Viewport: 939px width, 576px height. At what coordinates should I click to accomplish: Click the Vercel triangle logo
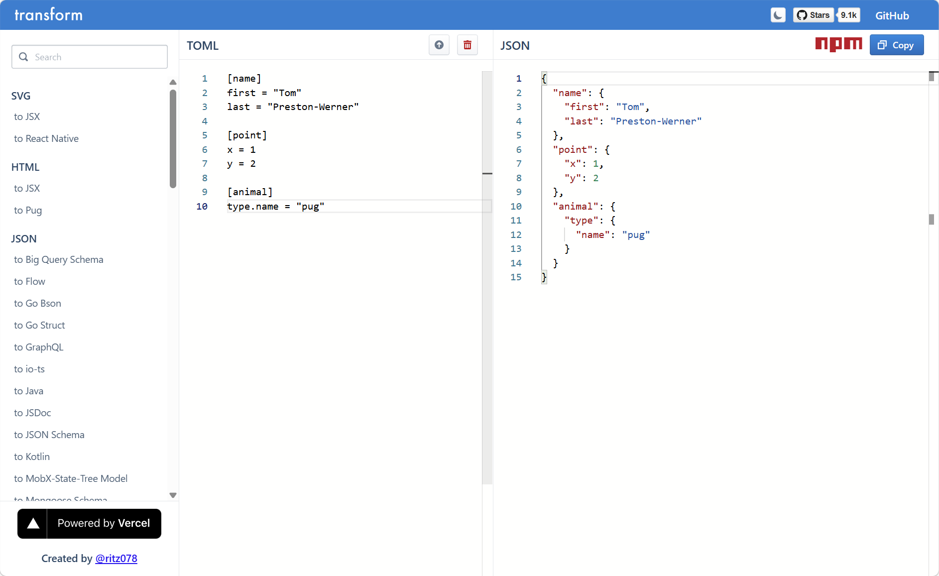[33, 524]
